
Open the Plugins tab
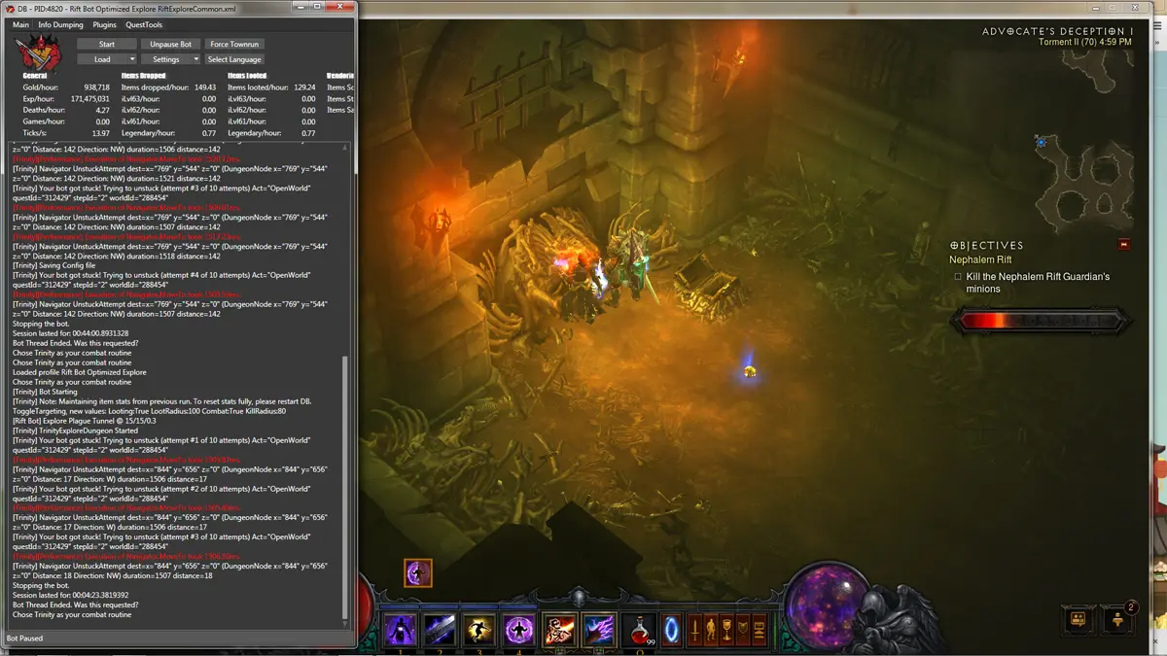pos(104,24)
